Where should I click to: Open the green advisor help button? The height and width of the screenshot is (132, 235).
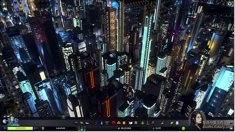[63, 117]
